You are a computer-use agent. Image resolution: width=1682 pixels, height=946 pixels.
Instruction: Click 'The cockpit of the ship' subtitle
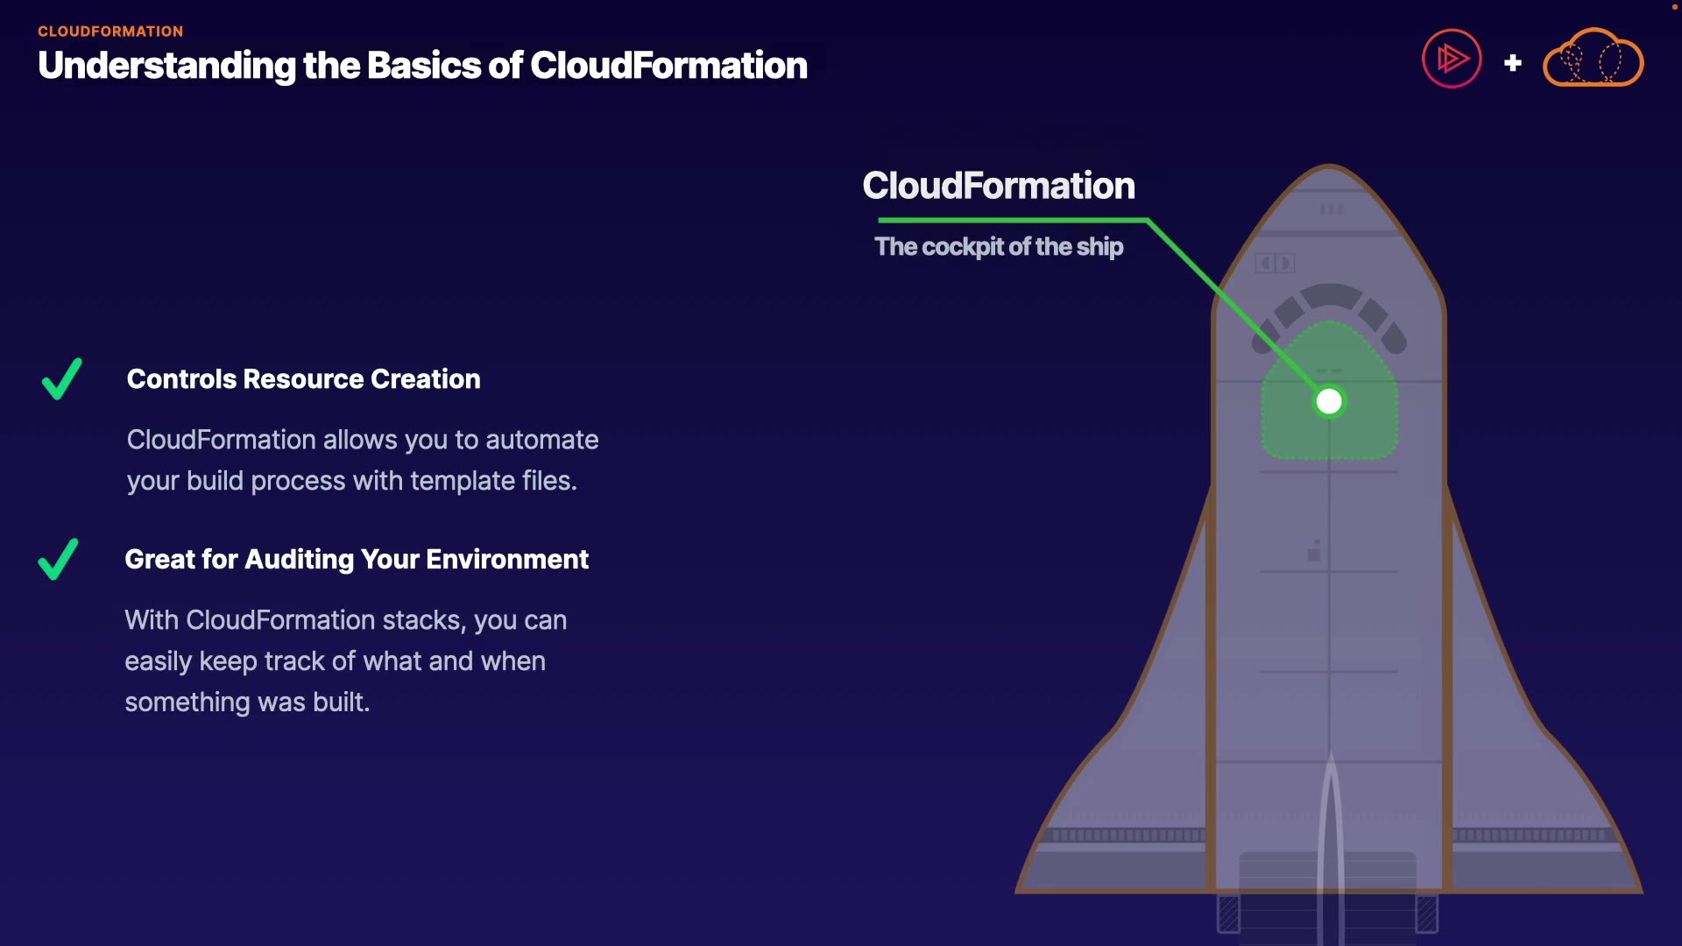coord(999,247)
